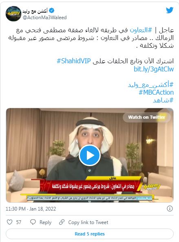Open the @ActionMa3Waleed handle
Screen dimensions: 179x242
coord(45,18)
